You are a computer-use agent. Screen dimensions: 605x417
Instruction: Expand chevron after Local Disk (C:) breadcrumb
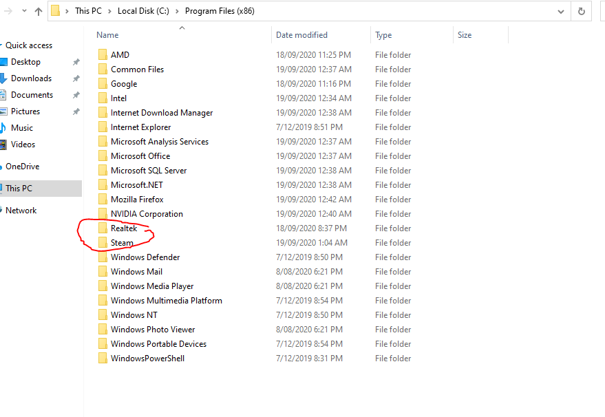(177, 11)
